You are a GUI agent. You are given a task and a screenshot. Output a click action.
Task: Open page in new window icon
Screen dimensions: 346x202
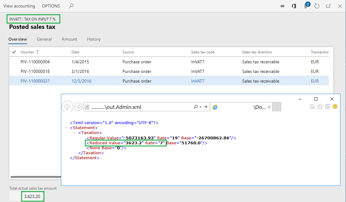(328, 6)
